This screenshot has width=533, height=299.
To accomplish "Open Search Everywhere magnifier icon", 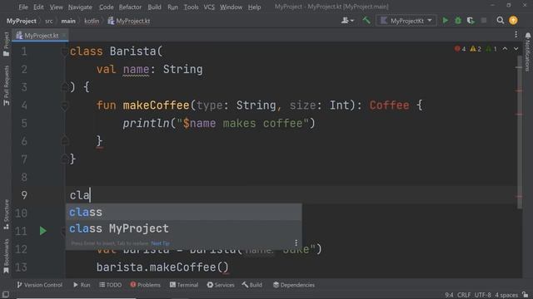I will pos(500,21).
